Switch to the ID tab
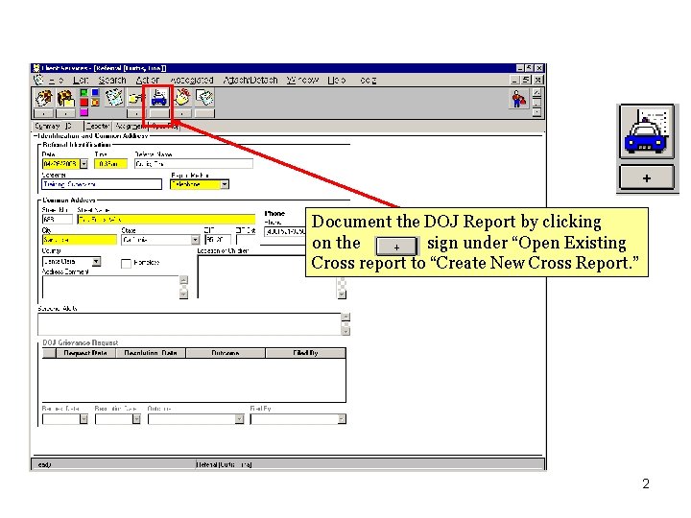This screenshot has width=691, height=518. point(69,126)
